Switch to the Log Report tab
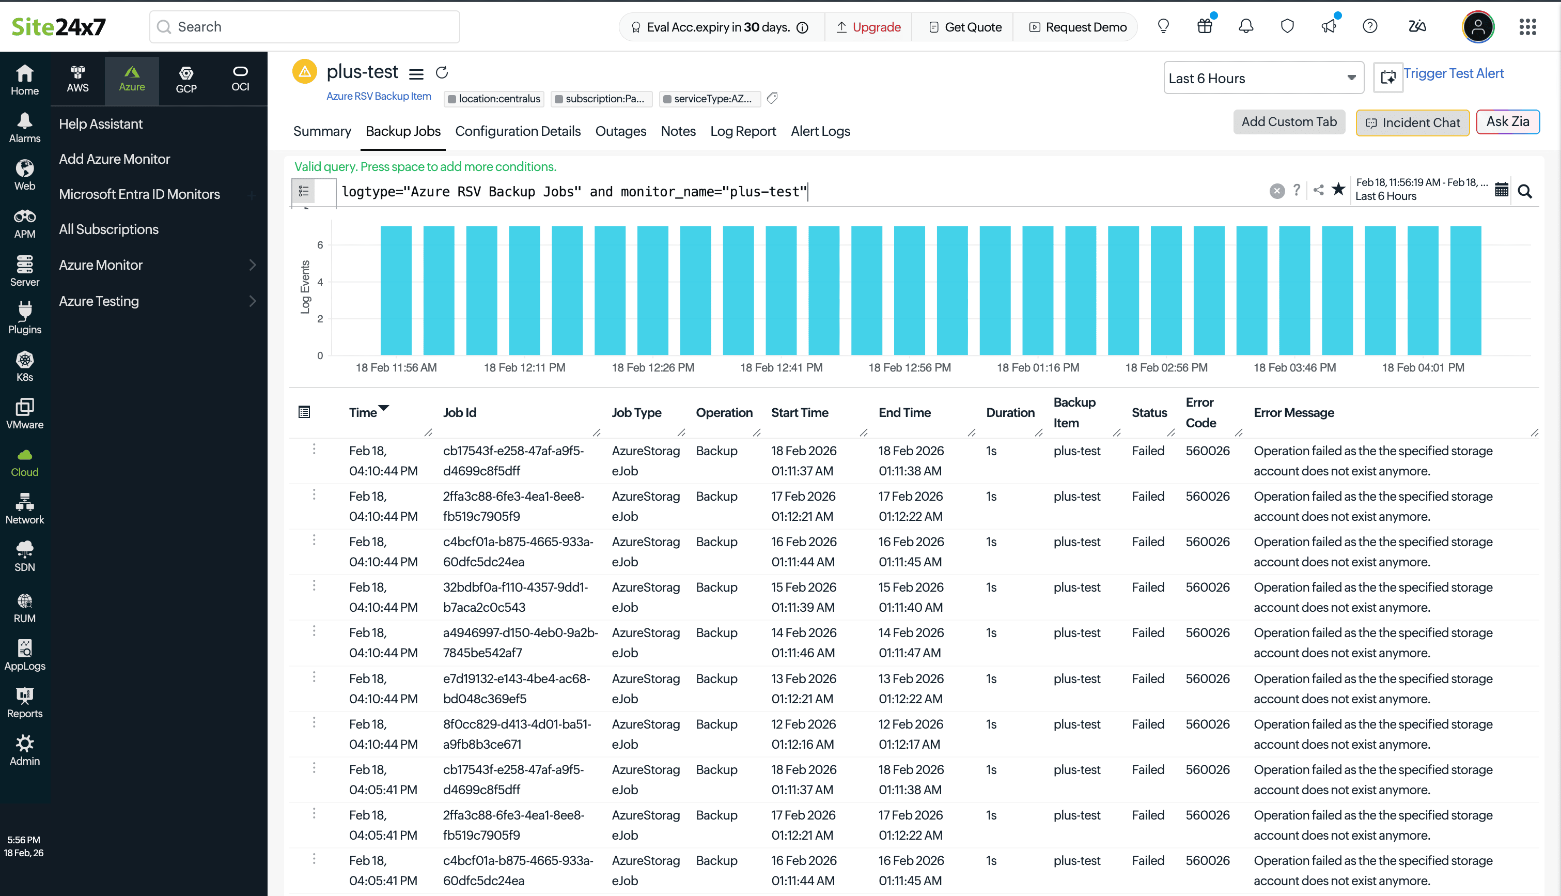 (x=743, y=131)
